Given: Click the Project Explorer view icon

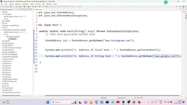Looking at the screenshot, I should tap(1, 10).
